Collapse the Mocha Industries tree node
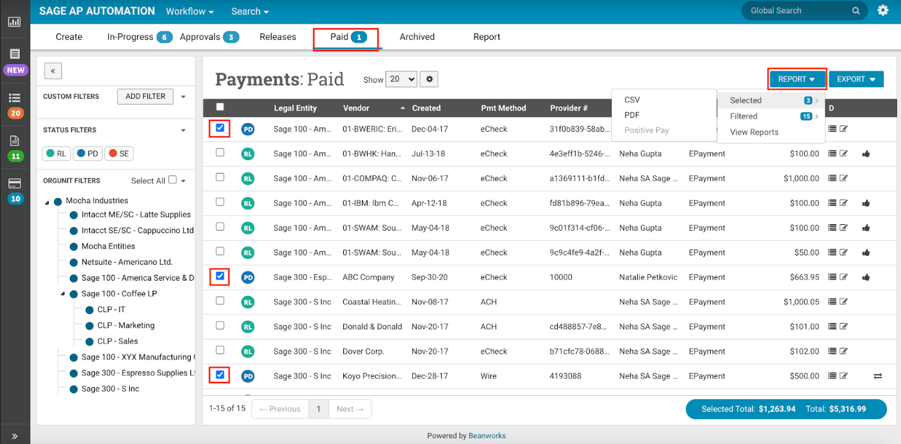Image resolution: width=901 pixels, height=444 pixels. click(47, 202)
